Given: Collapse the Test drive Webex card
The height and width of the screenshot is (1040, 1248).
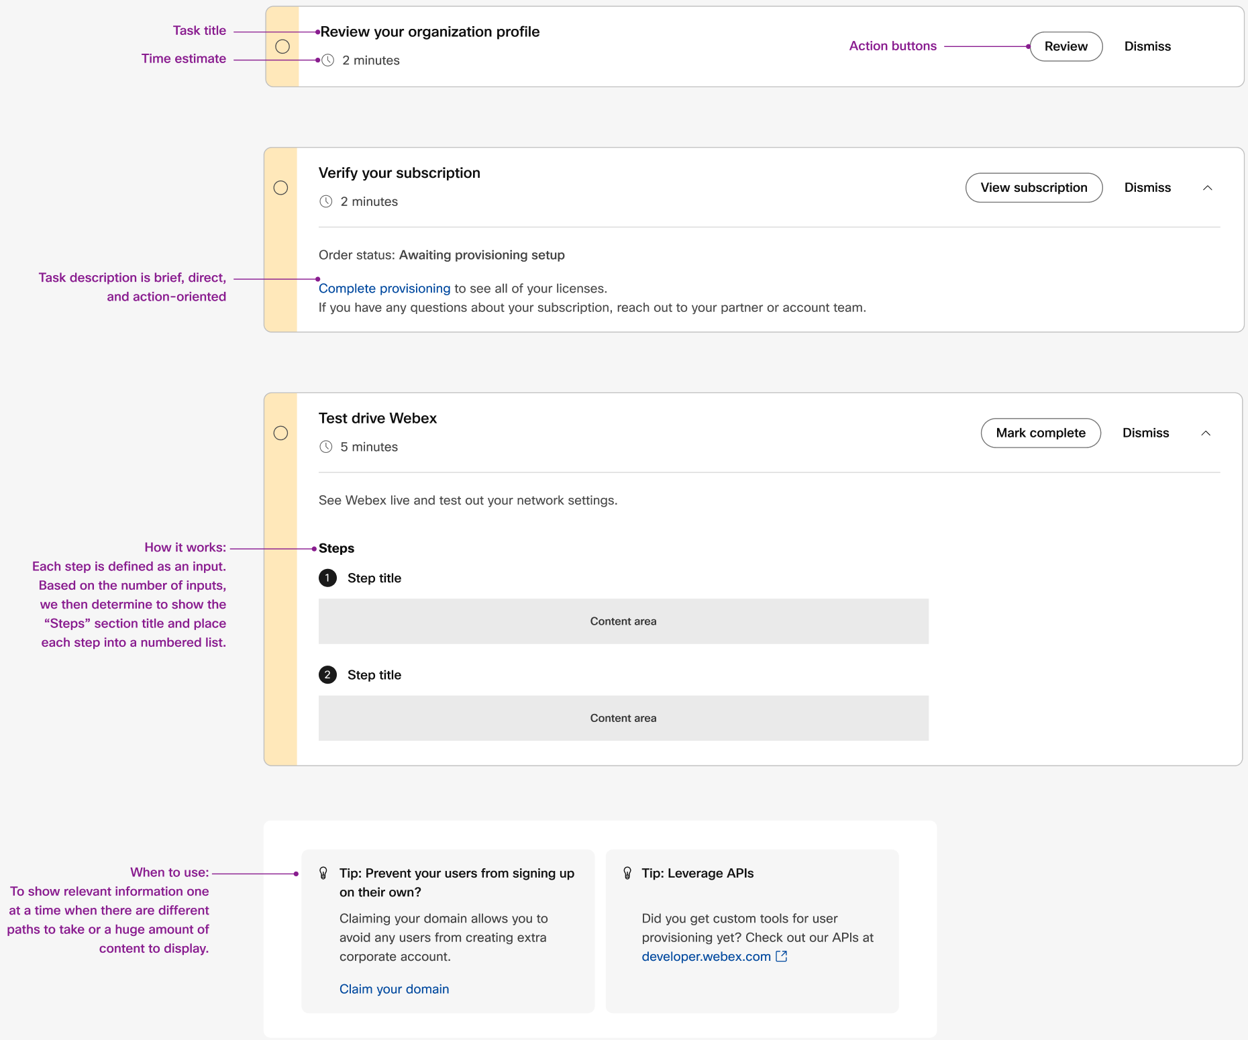Looking at the screenshot, I should [1206, 433].
